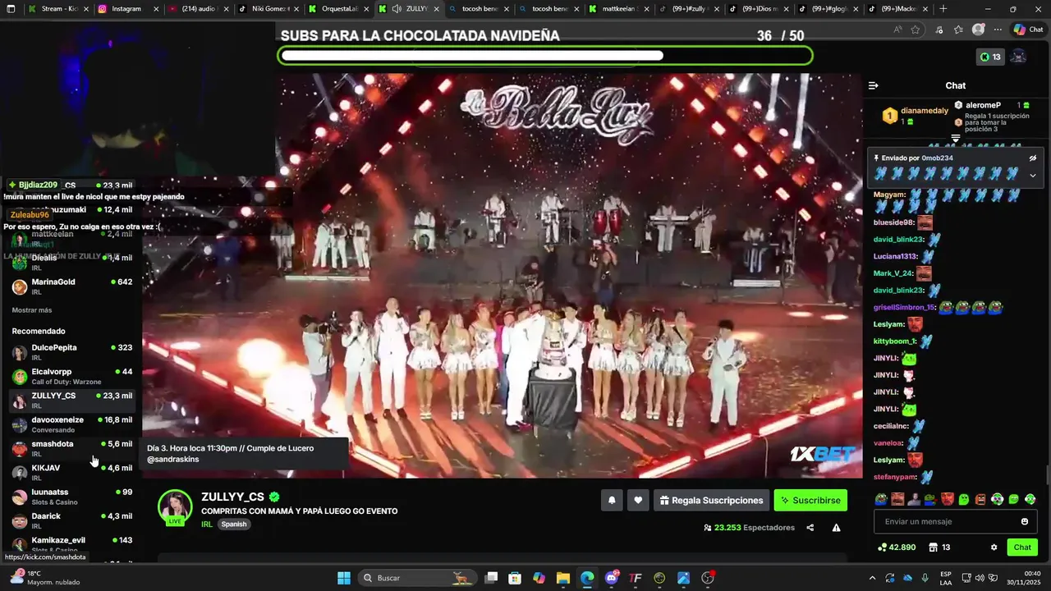
Task: Click the report warning triangle icon
Action: tap(836, 528)
